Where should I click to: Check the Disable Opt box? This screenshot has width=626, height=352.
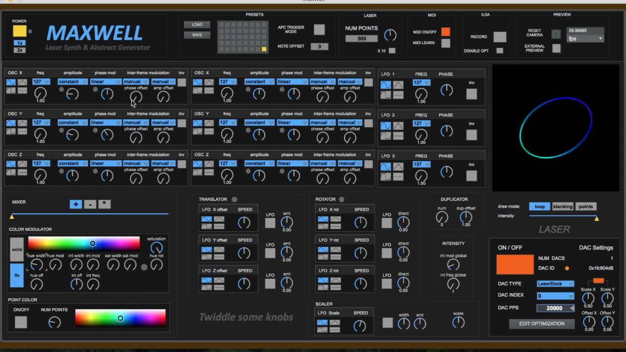(x=499, y=50)
